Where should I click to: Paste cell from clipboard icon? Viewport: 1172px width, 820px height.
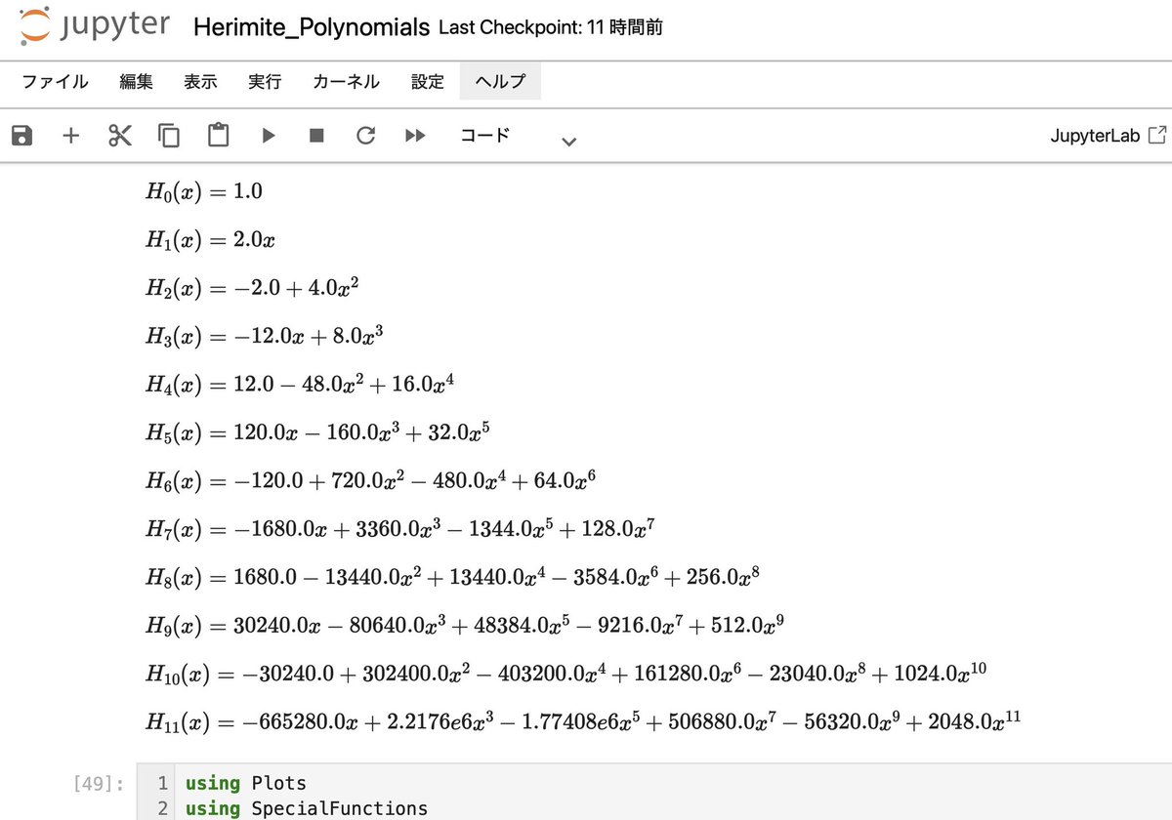click(219, 136)
